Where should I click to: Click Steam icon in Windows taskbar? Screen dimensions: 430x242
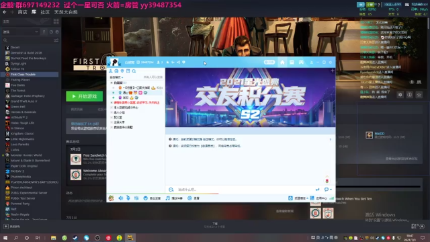pyautogui.click(x=75, y=237)
